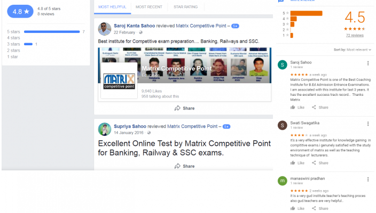This screenshot has width=376, height=213.
Task: Open the Matrix Competitive Point cover banner
Action: pyautogui.click(x=184, y=65)
